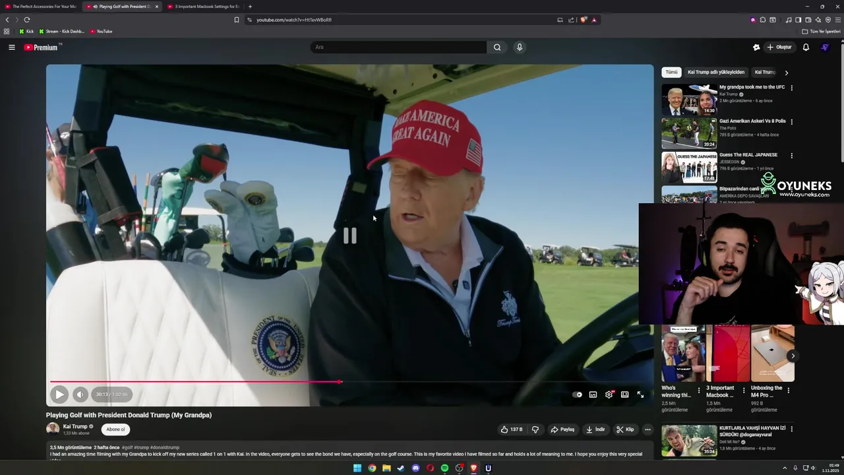The width and height of the screenshot is (844, 475).
Task: Open options for Who's winning this short
Action: click(x=699, y=390)
